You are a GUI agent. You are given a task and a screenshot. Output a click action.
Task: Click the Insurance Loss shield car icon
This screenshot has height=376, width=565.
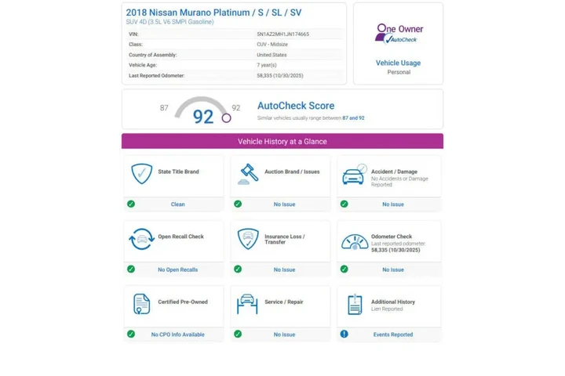248,239
